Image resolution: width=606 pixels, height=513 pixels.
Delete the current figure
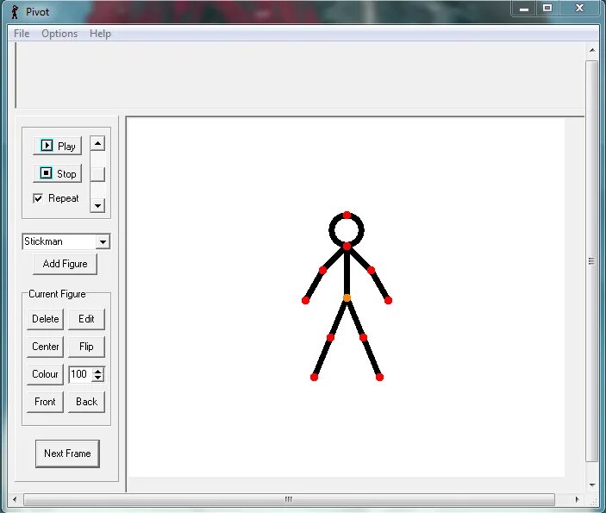tap(45, 319)
